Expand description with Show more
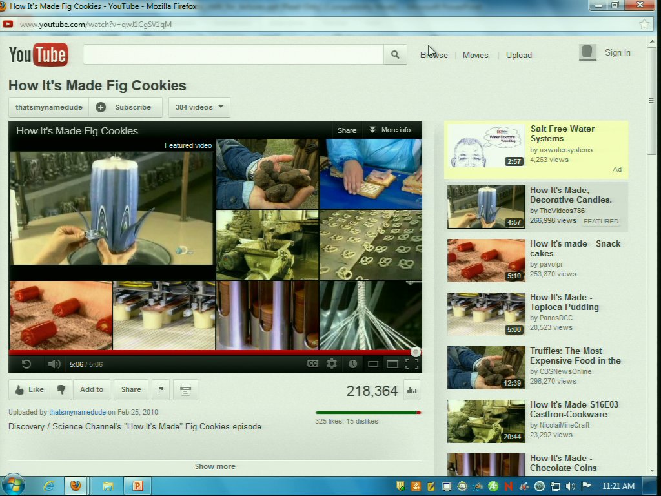Screen dimensions: 661x496 click(215, 466)
